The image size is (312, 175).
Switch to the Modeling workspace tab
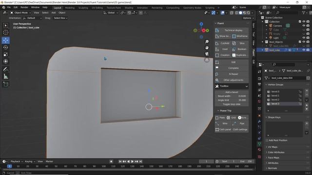coord(70,8)
